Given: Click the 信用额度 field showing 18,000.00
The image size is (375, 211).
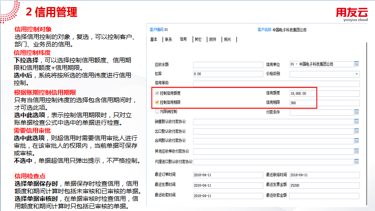Looking at the screenshot, I should [325, 93].
